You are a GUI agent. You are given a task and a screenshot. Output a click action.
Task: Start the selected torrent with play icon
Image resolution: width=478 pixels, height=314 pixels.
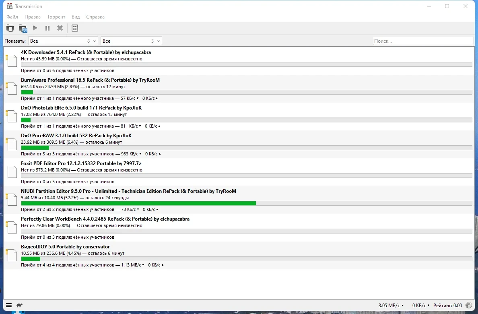pyautogui.click(x=35, y=28)
